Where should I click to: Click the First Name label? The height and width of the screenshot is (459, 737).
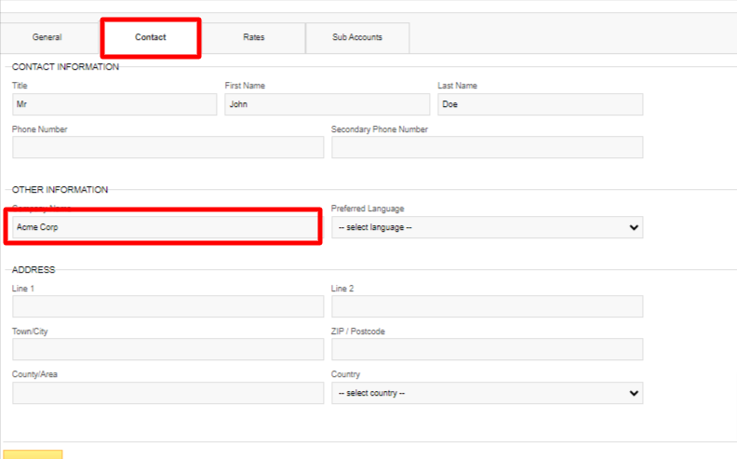point(245,86)
